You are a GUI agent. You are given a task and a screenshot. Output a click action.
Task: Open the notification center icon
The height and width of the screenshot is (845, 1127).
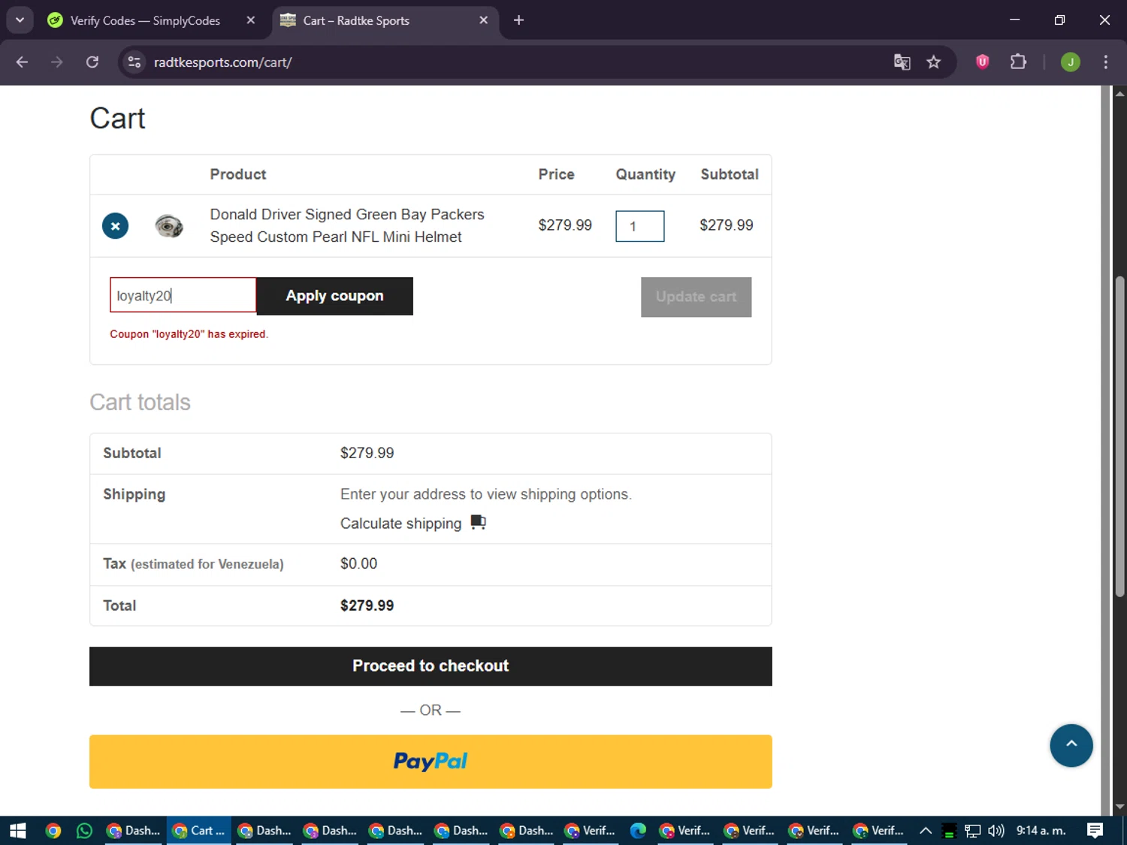click(1095, 830)
